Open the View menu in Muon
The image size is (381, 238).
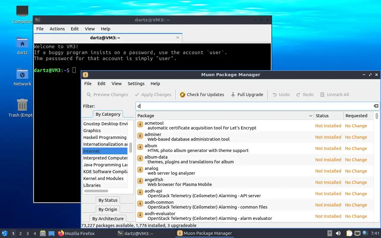coord(116,84)
